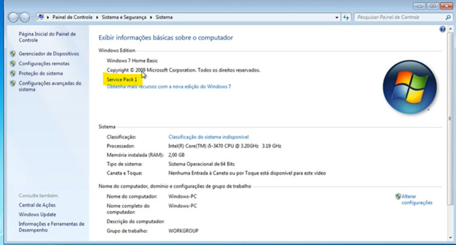Click shield icon beside Configurações remotas

click(13, 64)
